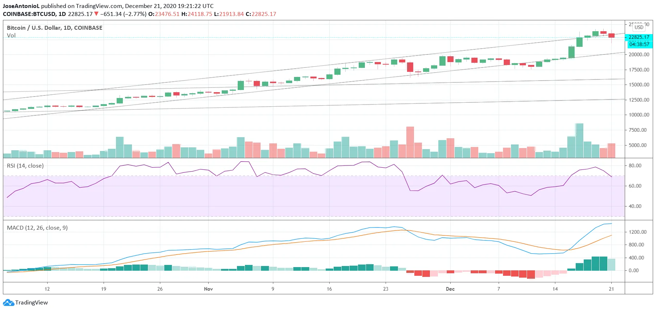Click the 17500.00 price axis label

click(639, 70)
